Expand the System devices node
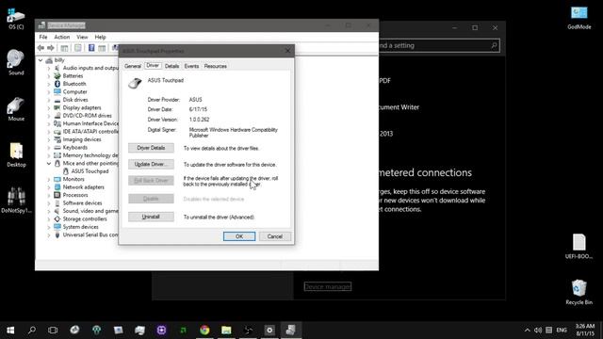The height and width of the screenshot is (339, 603). click(x=49, y=227)
